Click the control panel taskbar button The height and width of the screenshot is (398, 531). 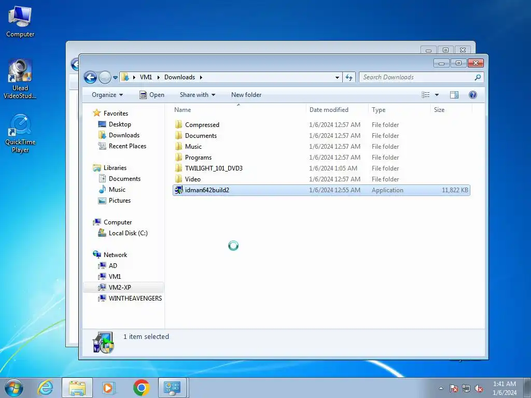coord(172,388)
